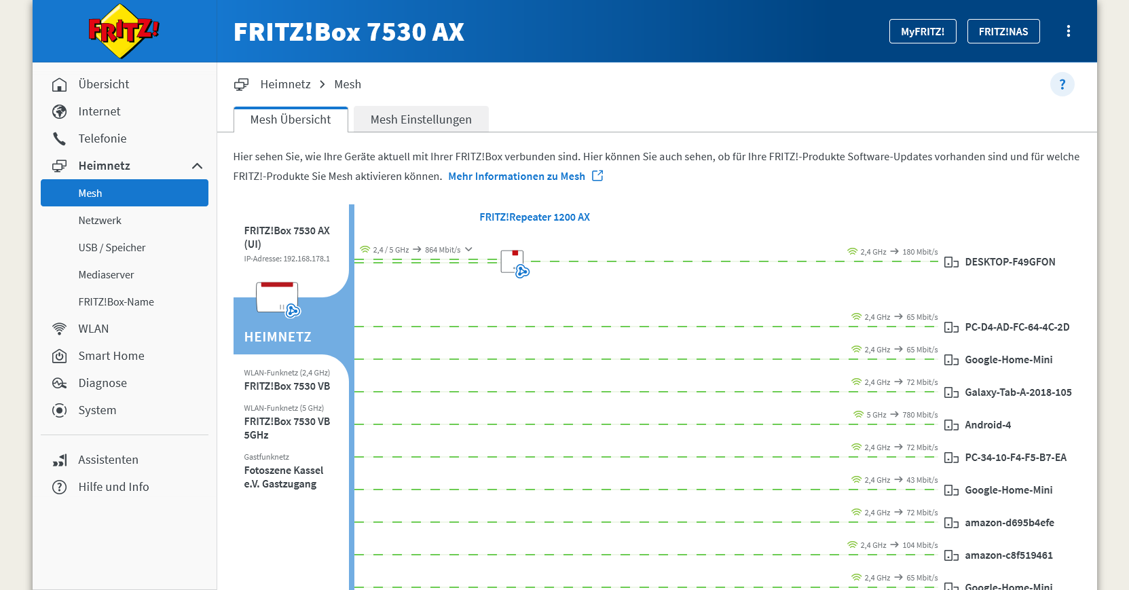Open the amazon-c8f519461 device entry

click(x=1009, y=555)
